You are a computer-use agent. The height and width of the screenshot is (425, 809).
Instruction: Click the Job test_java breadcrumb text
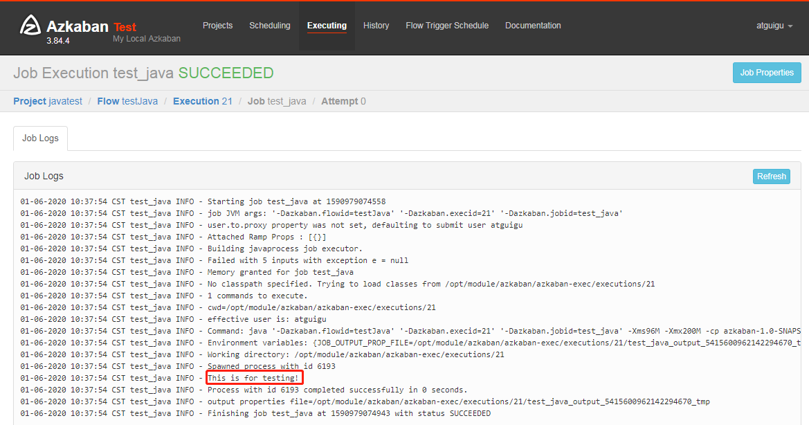[277, 101]
